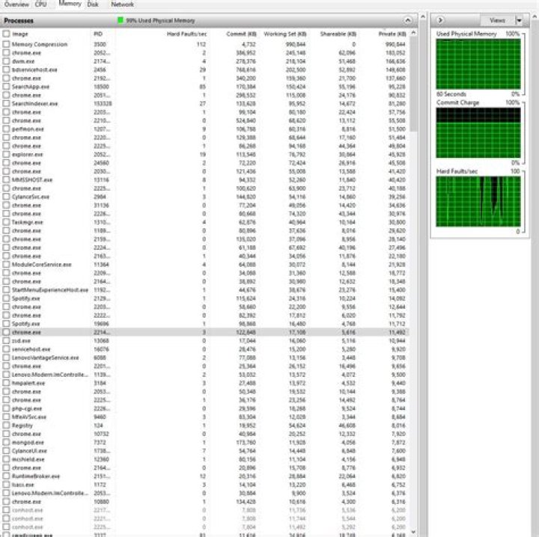This screenshot has width=539, height=537.
Task: Select the RuntimeBroker.exe process name
Action: 36,476
